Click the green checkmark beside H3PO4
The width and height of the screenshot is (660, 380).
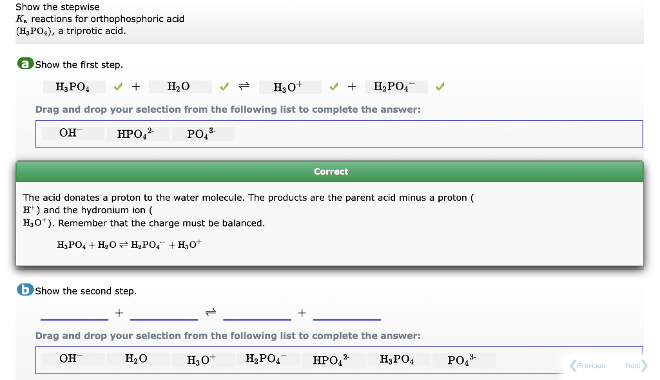(x=119, y=86)
